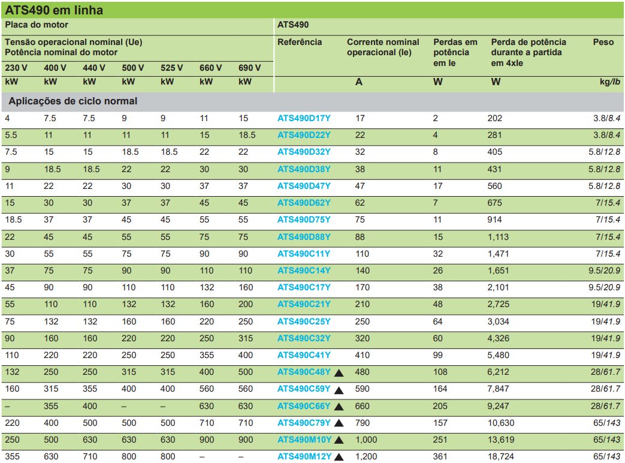Open the ATS490D32Y reference link
Image resolution: width=625 pixels, height=463 pixels.
(x=304, y=152)
